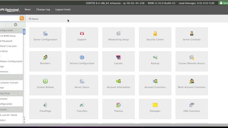Click the sidebar search input field

(x=10, y=18)
